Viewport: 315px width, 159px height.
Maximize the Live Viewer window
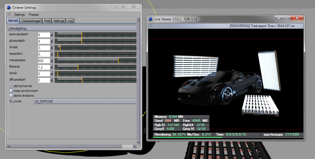[x=286, y=18]
